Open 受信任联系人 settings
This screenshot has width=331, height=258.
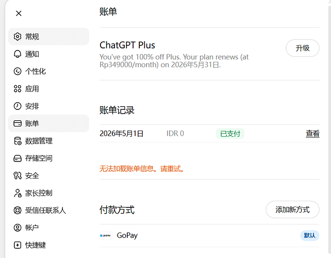point(48,210)
